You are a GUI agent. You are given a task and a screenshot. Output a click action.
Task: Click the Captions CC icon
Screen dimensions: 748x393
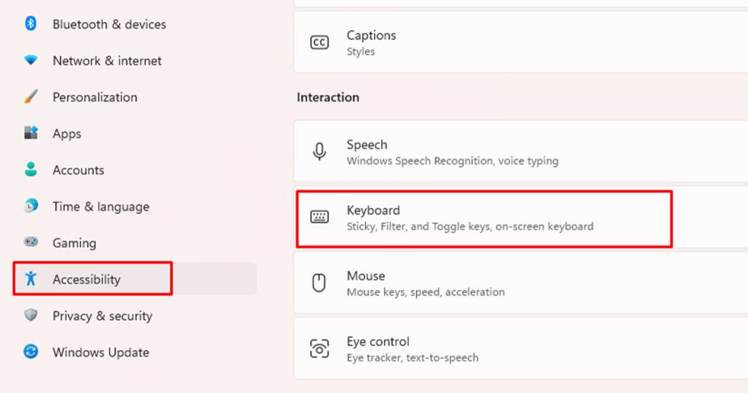point(319,42)
